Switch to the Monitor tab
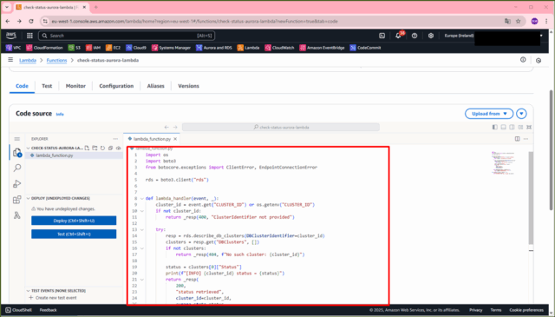555x317 pixels. tap(75, 86)
